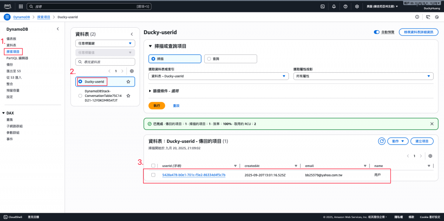Collapse the 資料表 panel chevron

click(x=132, y=34)
